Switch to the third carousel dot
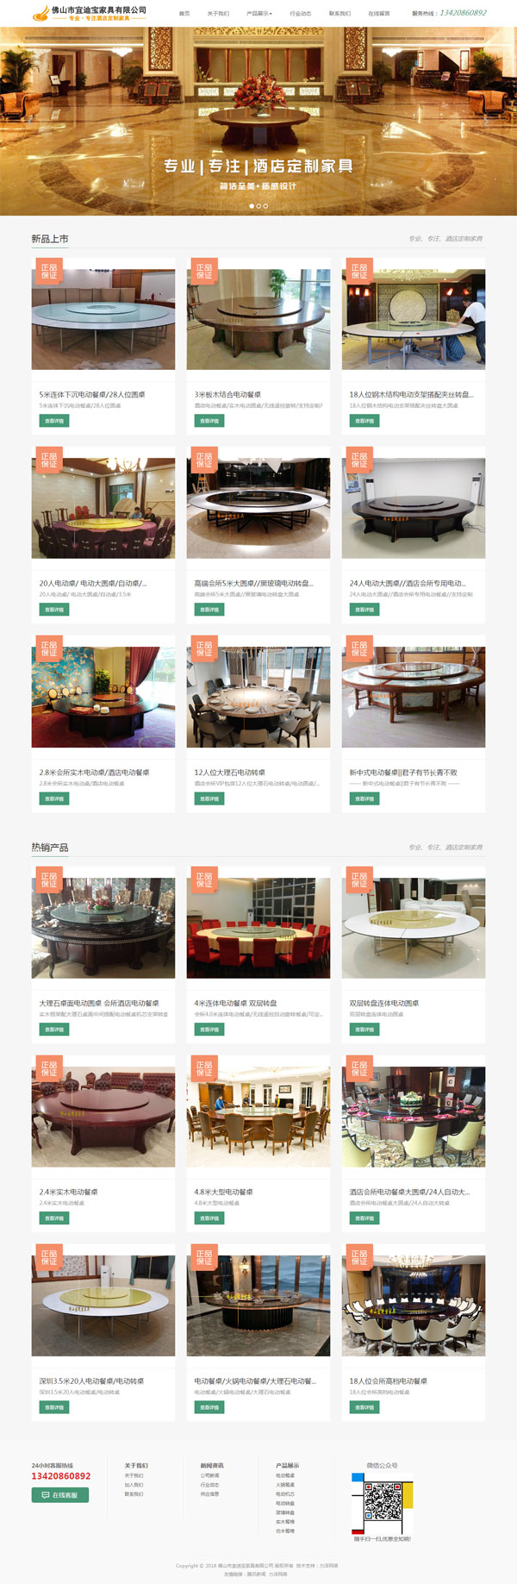Image resolution: width=517 pixels, height=1584 pixels. coord(265,206)
